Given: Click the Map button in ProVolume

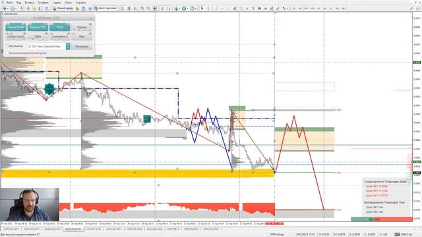Looking at the screenshot, I should [82, 36].
